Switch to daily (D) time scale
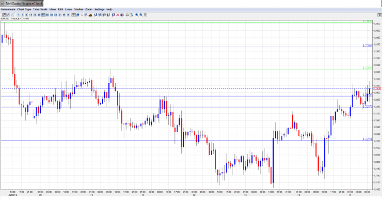The height and width of the screenshot is (214, 382). click(x=60, y=15)
